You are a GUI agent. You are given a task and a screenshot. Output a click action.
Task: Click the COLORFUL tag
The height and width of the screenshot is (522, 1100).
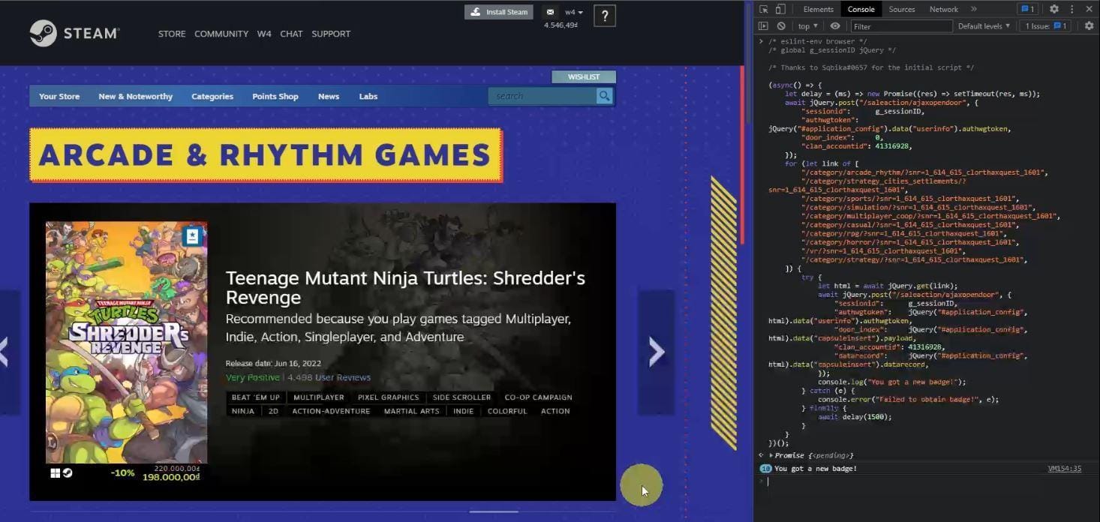tap(507, 411)
